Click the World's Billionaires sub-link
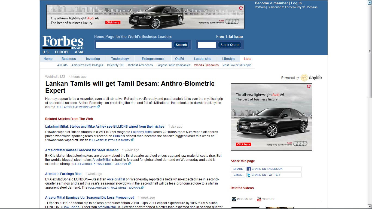The height and width of the screenshot is (209, 372). pos(206,65)
